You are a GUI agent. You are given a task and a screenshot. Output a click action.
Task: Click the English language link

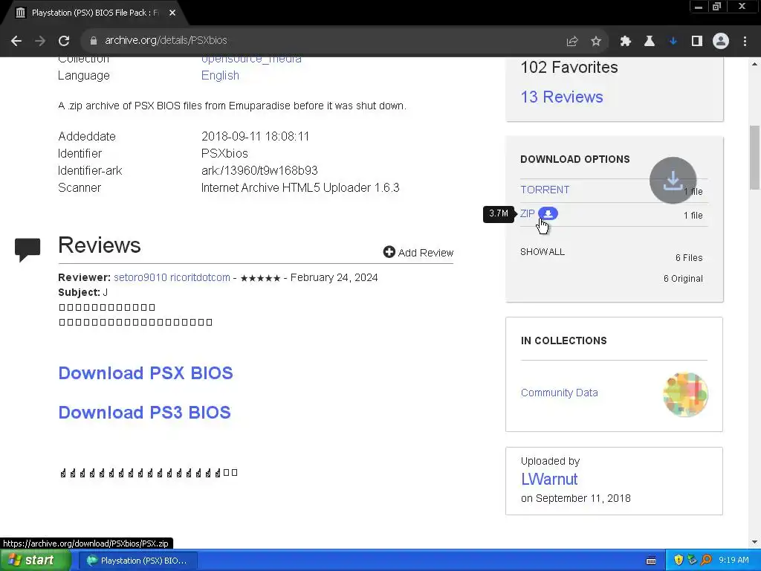pyautogui.click(x=220, y=76)
